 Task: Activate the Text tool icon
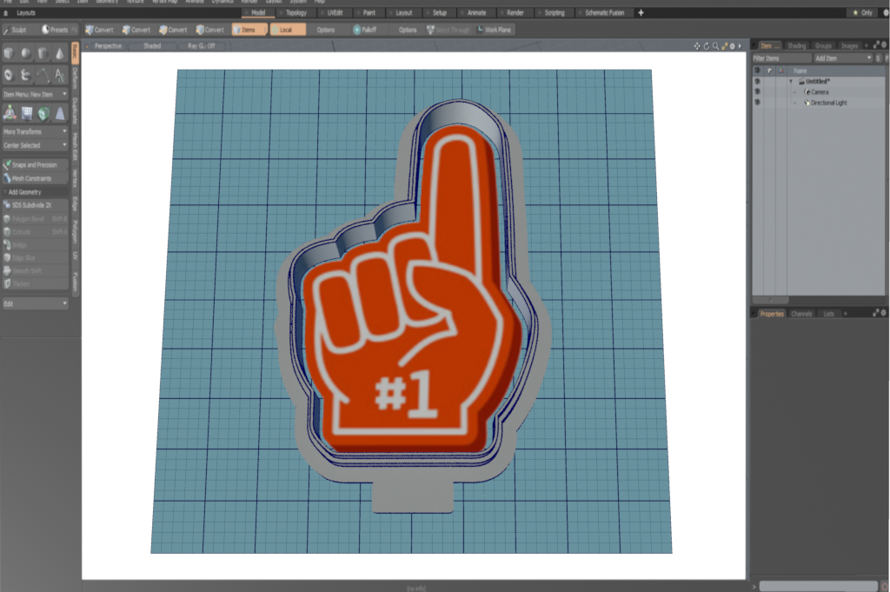point(59,75)
